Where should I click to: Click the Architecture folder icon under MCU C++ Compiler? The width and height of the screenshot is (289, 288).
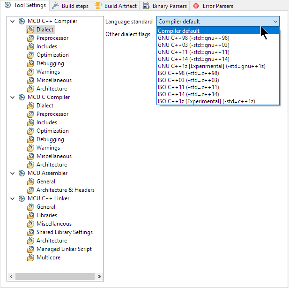pyautogui.click(x=30, y=89)
